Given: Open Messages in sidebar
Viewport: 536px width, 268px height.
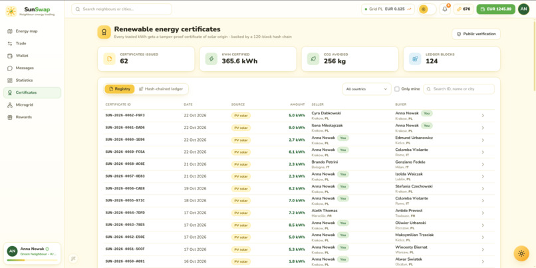Looking at the screenshot, I should click(x=32, y=68).
